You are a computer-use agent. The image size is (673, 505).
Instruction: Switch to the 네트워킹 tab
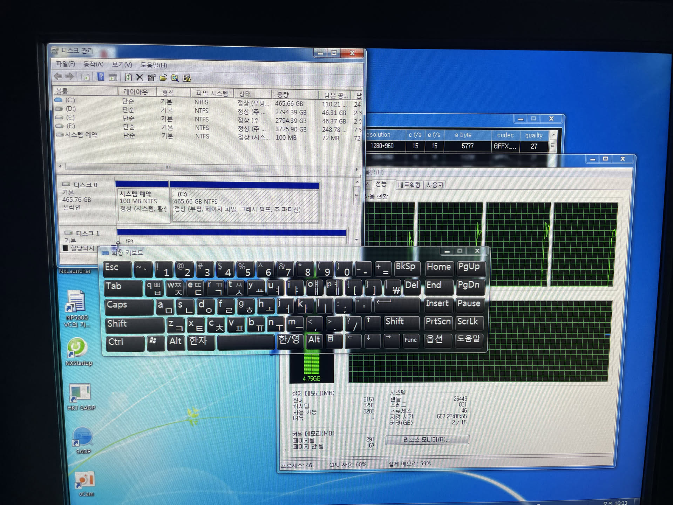tap(409, 185)
